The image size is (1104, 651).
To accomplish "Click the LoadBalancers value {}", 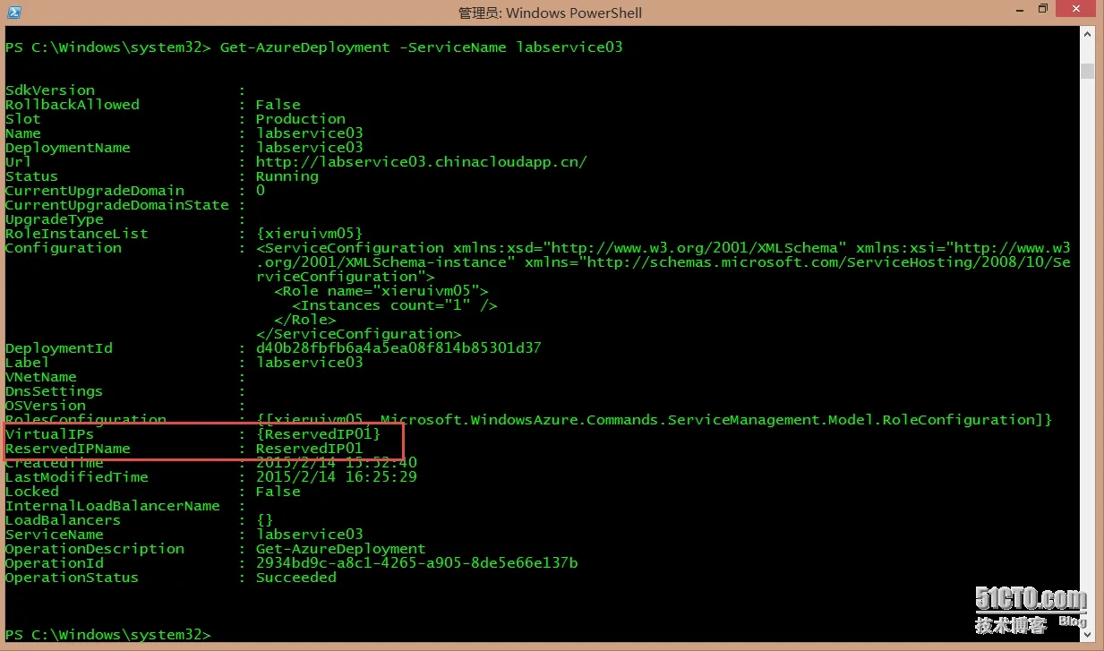I will (x=264, y=520).
